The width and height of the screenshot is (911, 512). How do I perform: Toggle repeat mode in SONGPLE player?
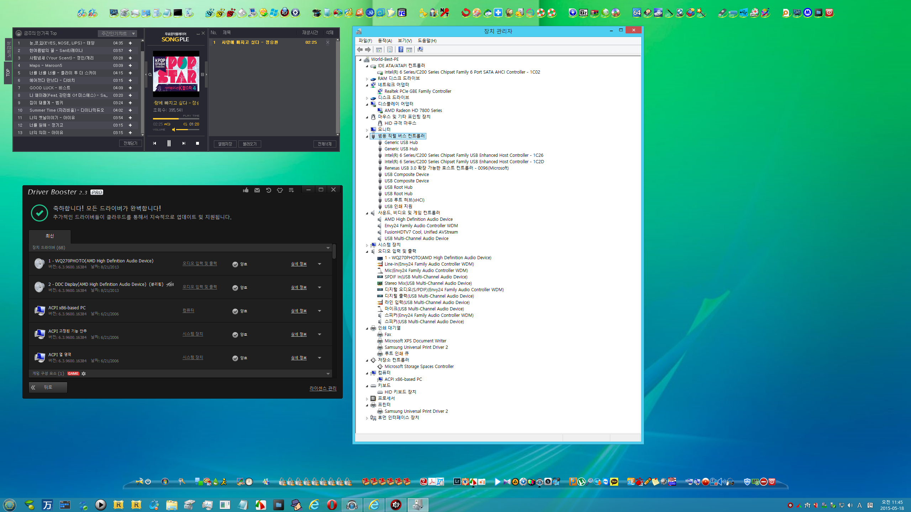167,124
